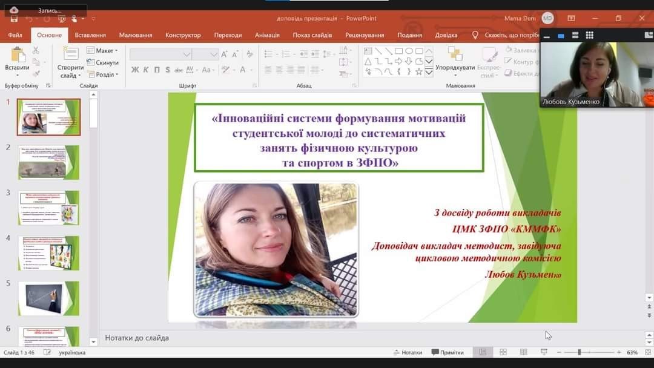Click the Cut scissors icon
This screenshot has height=368, width=654.
(36, 51)
